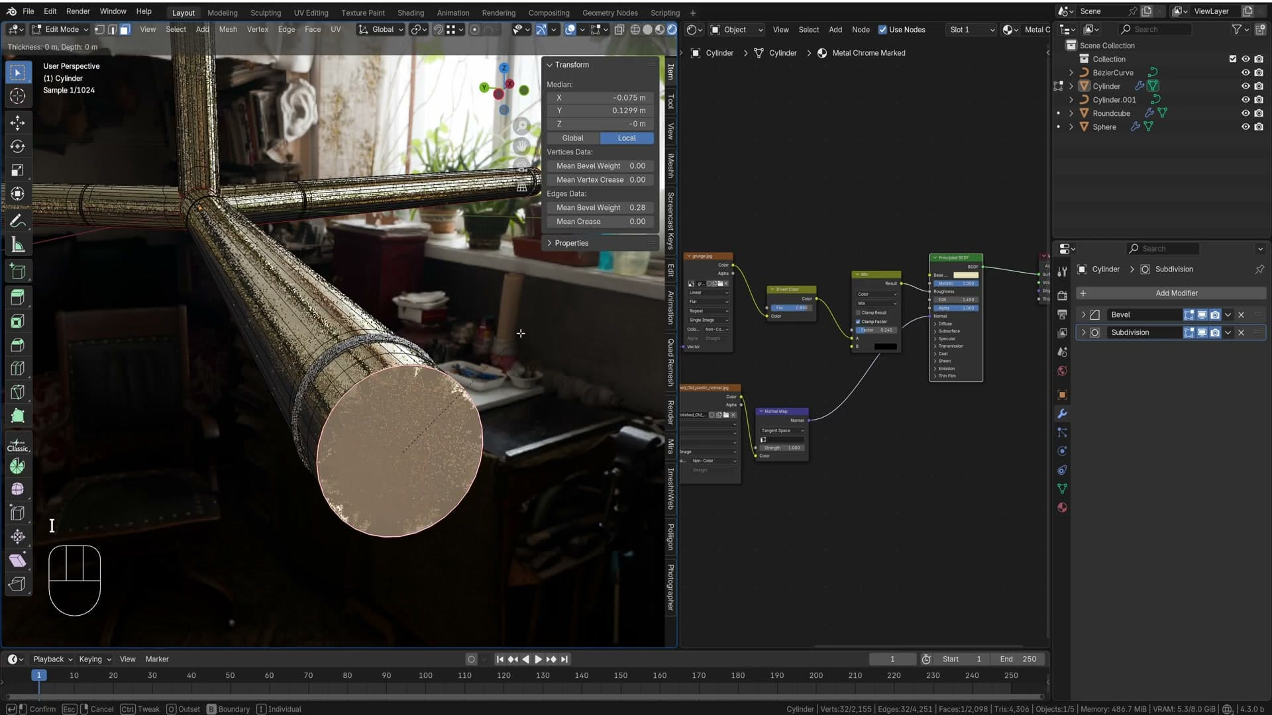Open the Material properties tab
Viewport: 1272px width, 715px height.
[1062, 508]
